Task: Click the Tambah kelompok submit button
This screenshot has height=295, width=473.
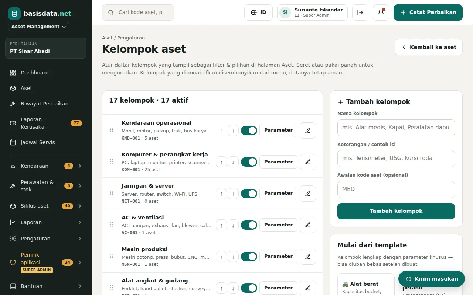Action: click(x=396, y=211)
